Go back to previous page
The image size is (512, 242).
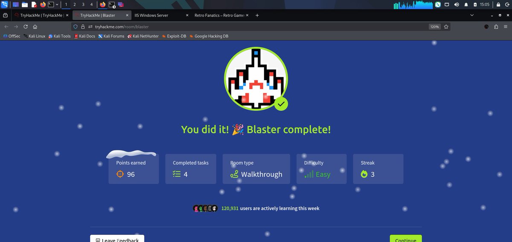6,26
